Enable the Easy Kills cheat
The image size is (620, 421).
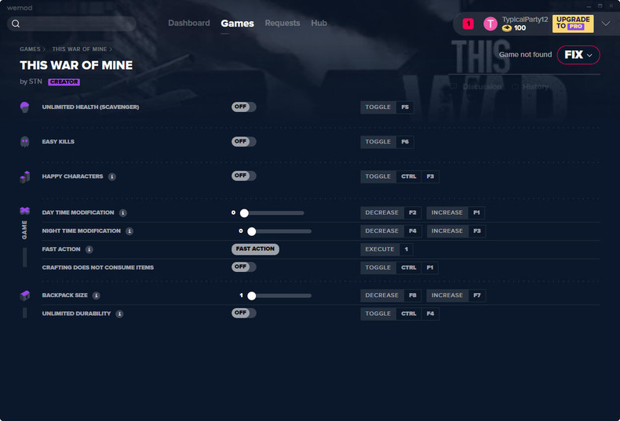[x=243, y=141]
